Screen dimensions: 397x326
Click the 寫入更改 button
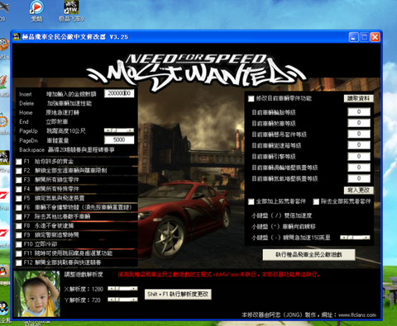point(358,190)
